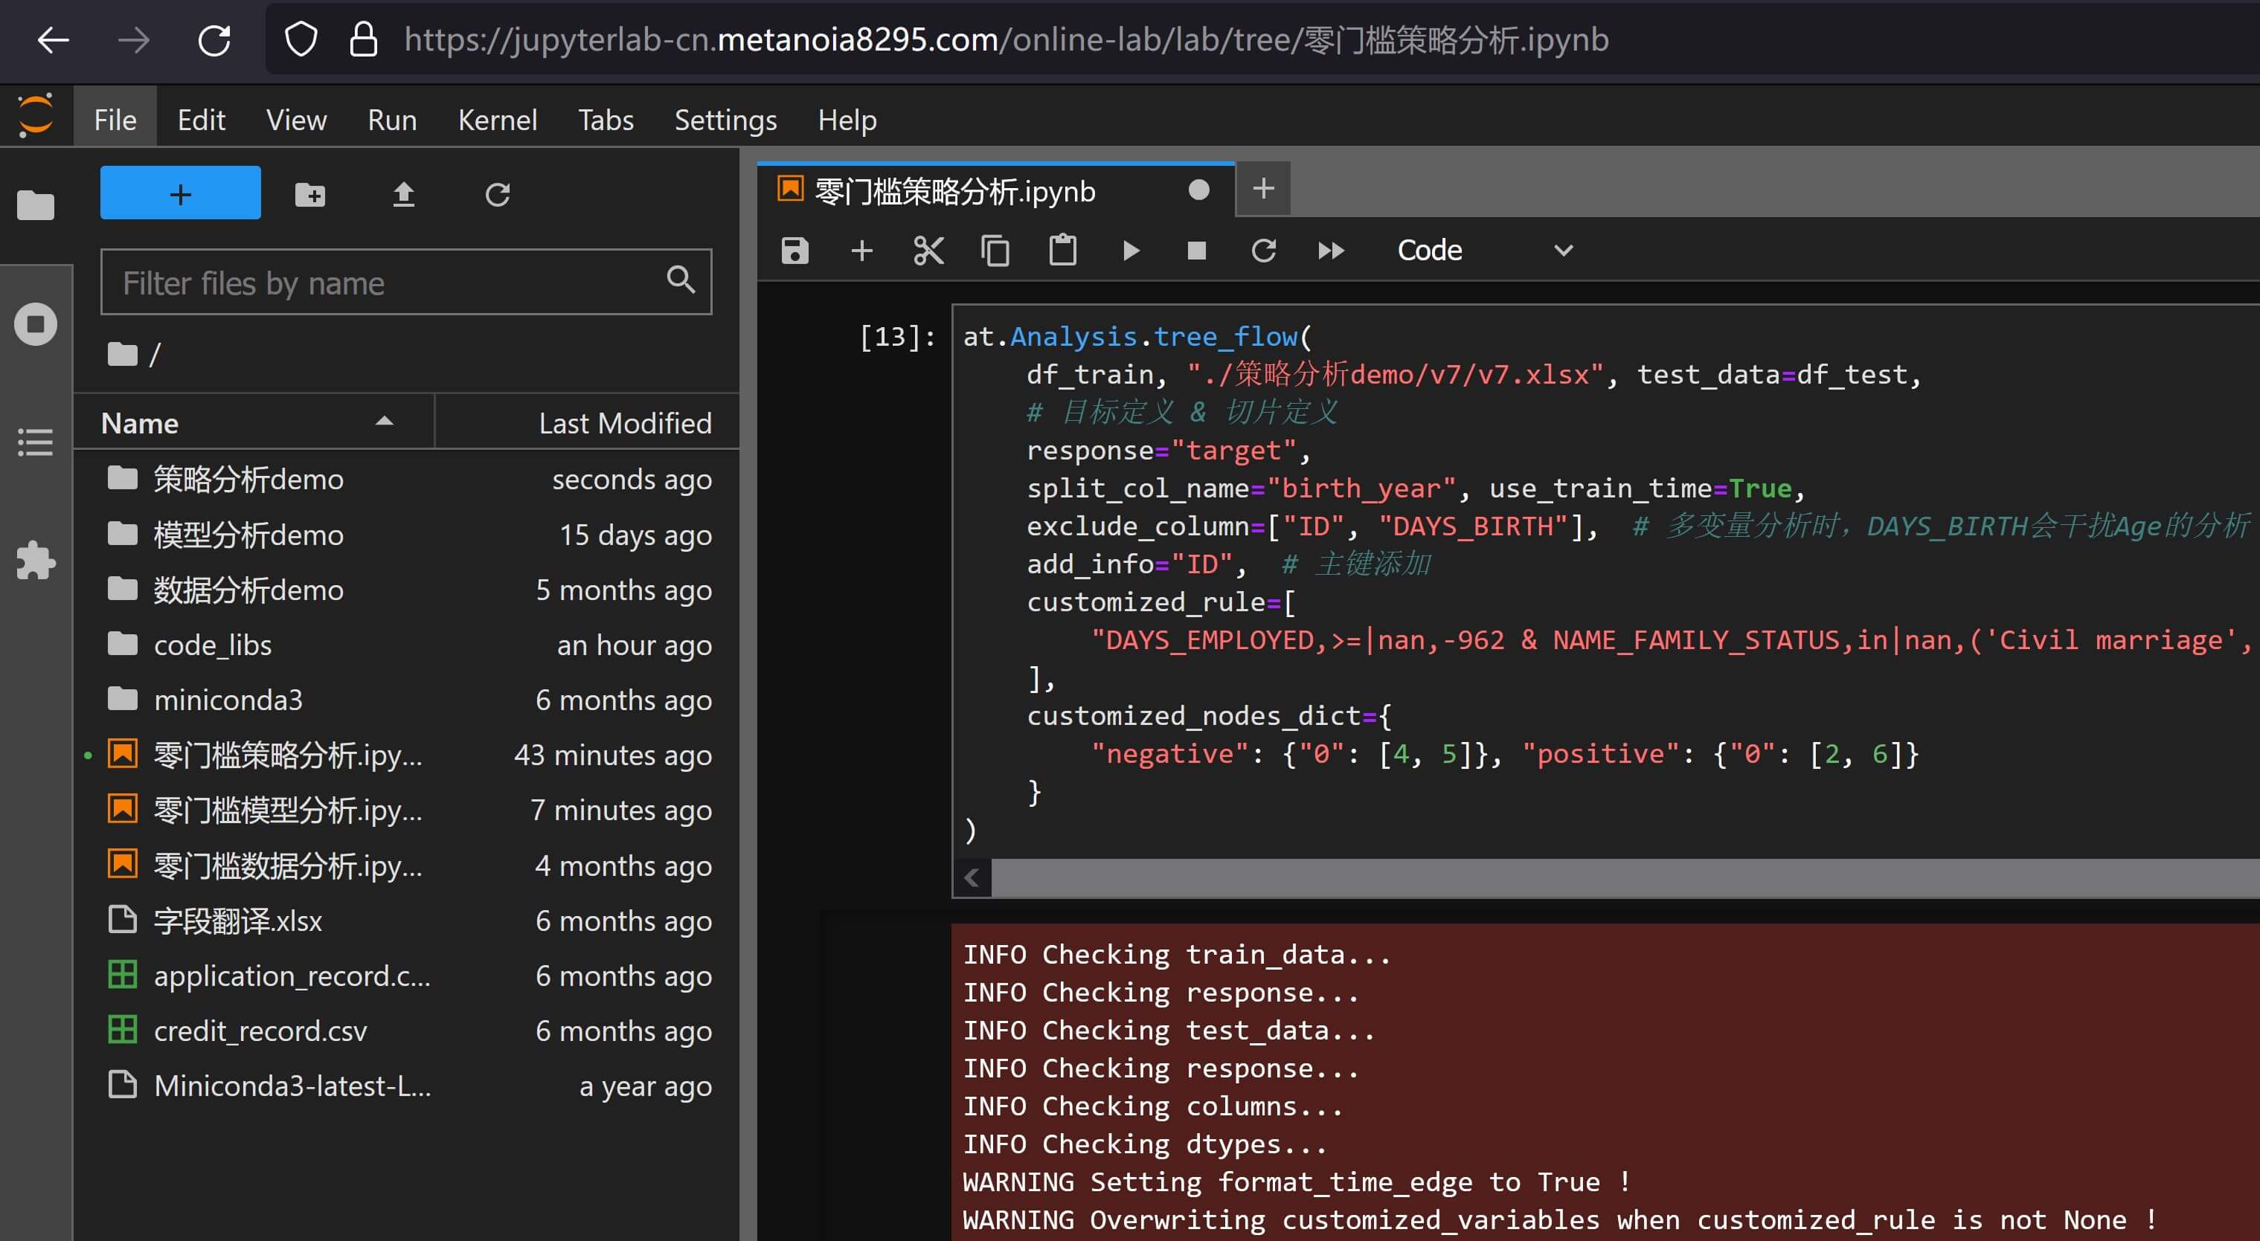This screenshot has width=2260, height=1241.
Task: Click the save notebook icon
Action: point(794,251)
